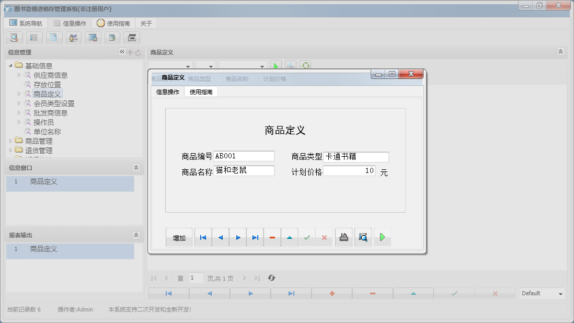Image resolution: width=574 pixels, height=323 pixels.
Task: Go to last record in 商品定义 dialog
Action: coord(255,237)
